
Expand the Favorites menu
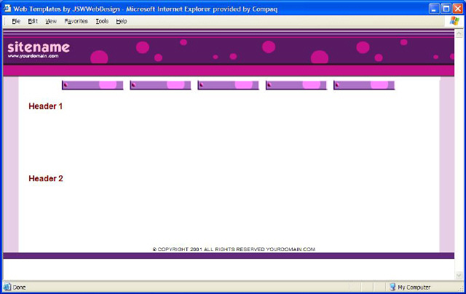click(76, 21)
